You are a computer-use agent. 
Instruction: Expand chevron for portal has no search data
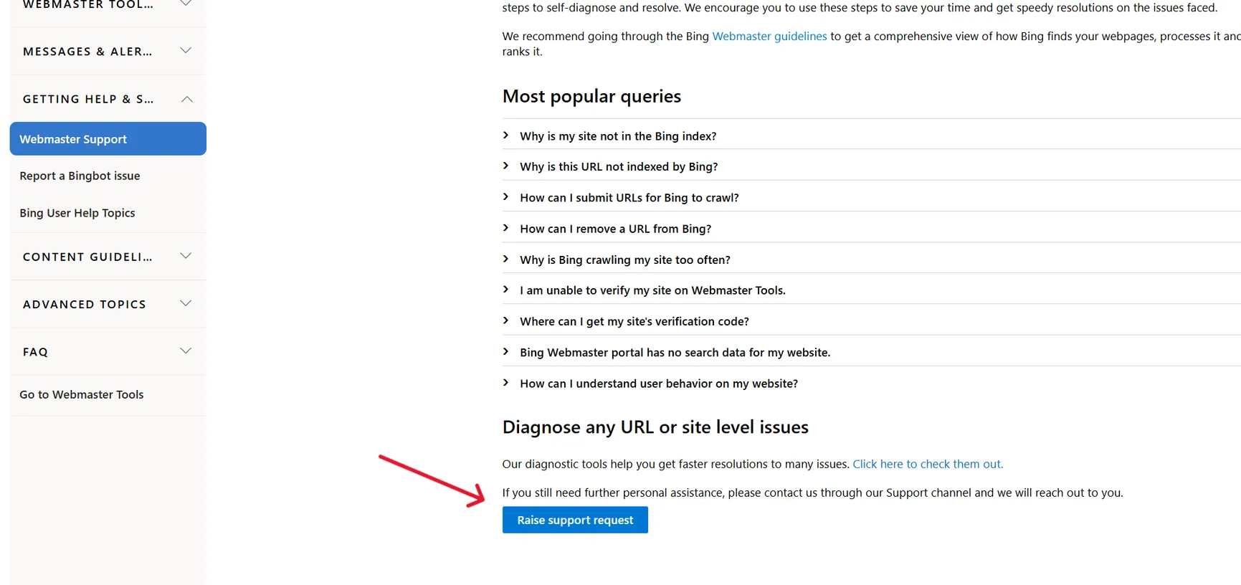click(x=505, y=351)
